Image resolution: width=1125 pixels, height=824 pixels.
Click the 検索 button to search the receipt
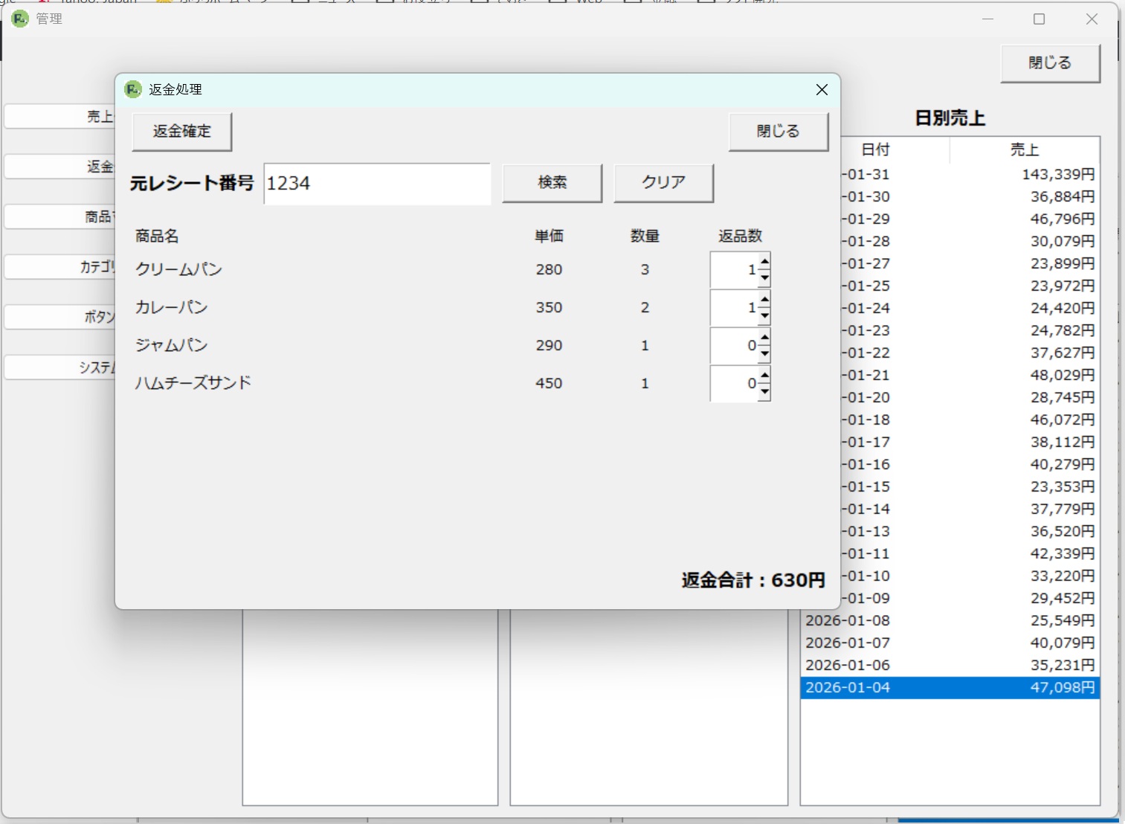click(552, 183)
